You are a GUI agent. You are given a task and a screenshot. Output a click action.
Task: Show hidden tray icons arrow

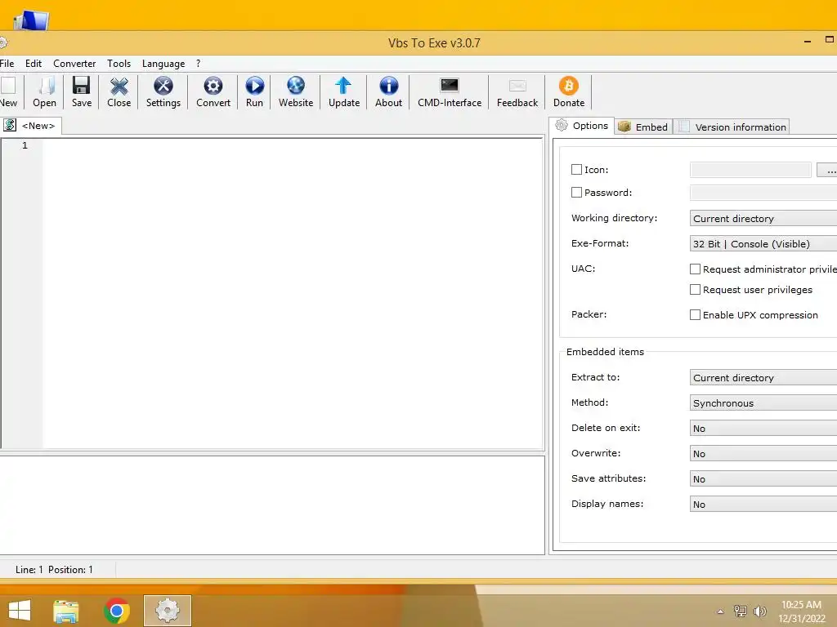(720, 611)
